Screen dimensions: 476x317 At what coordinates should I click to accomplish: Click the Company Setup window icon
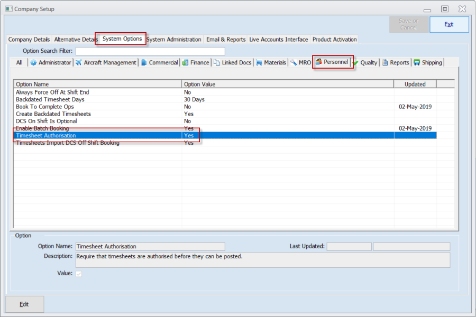[9, 9]
